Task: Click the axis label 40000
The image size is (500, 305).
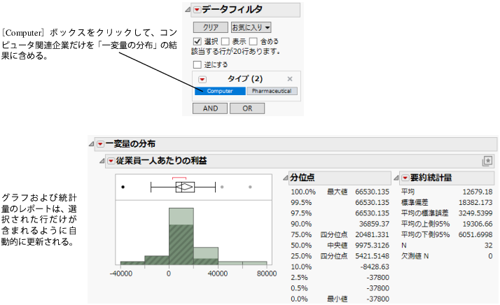Action: tap(218, 274)
